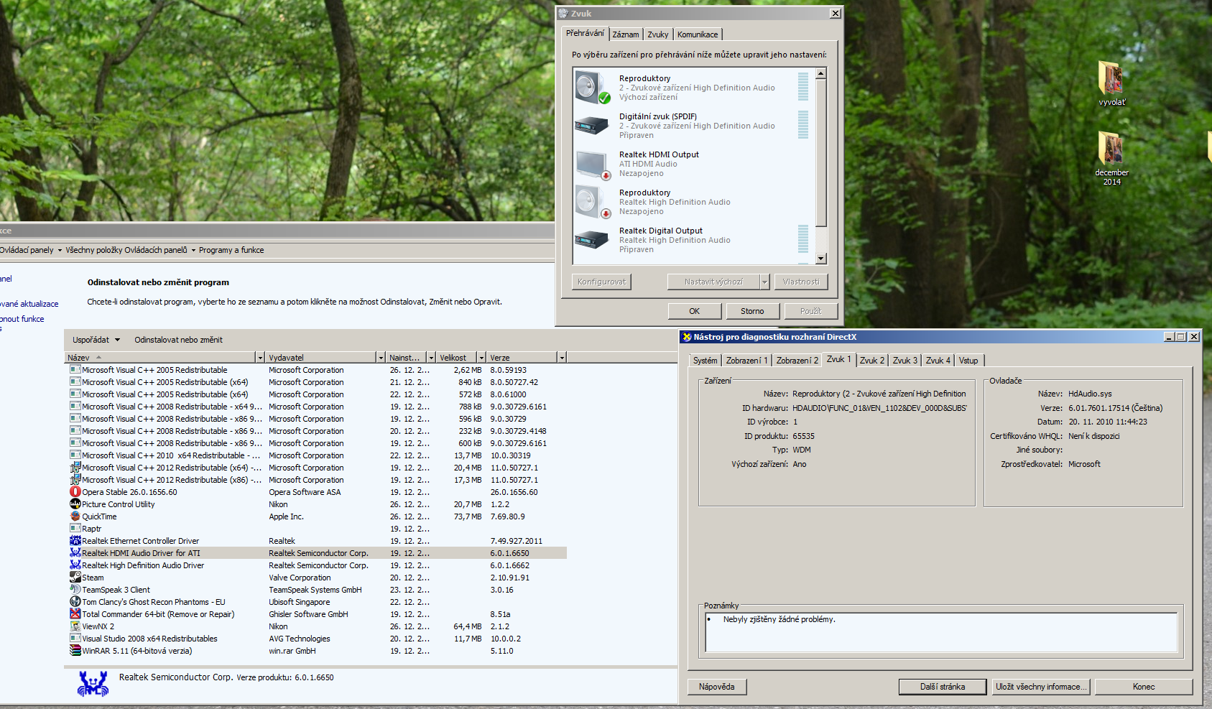Switch to the Záznam tab in Zvuk

pos(626,34)
